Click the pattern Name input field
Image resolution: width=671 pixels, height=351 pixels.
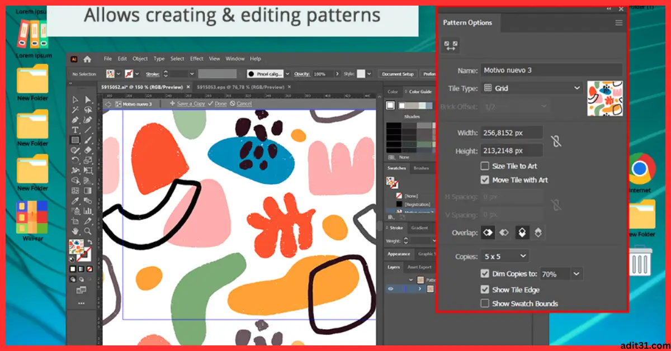click(x=551, y=70)
